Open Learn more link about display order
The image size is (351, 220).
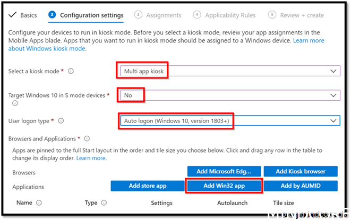pyautogui.click(x=91, y=158)
